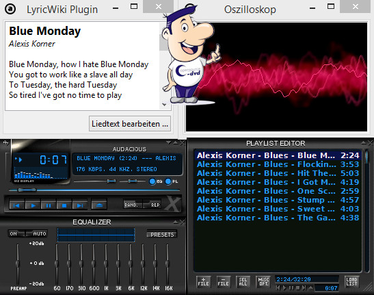Open the equalizer PRESETS menu
This screenshot has width=374, height=295.
[162, 235]
